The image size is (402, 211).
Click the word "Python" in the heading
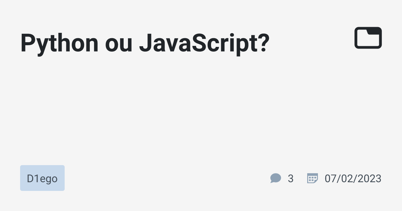click(60, 44)
